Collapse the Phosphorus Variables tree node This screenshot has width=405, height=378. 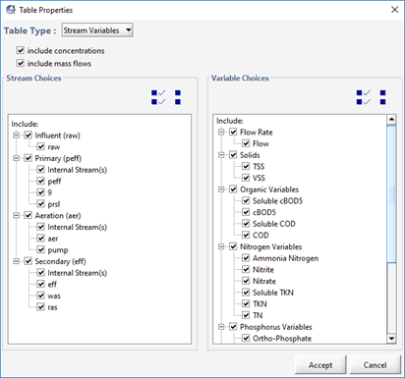[221, 327]
